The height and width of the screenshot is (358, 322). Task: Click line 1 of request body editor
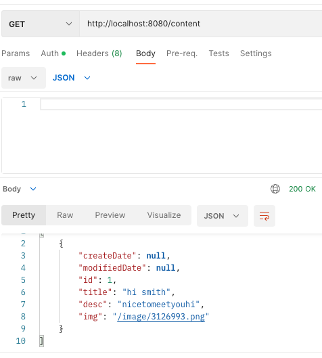tap(181, 104)
